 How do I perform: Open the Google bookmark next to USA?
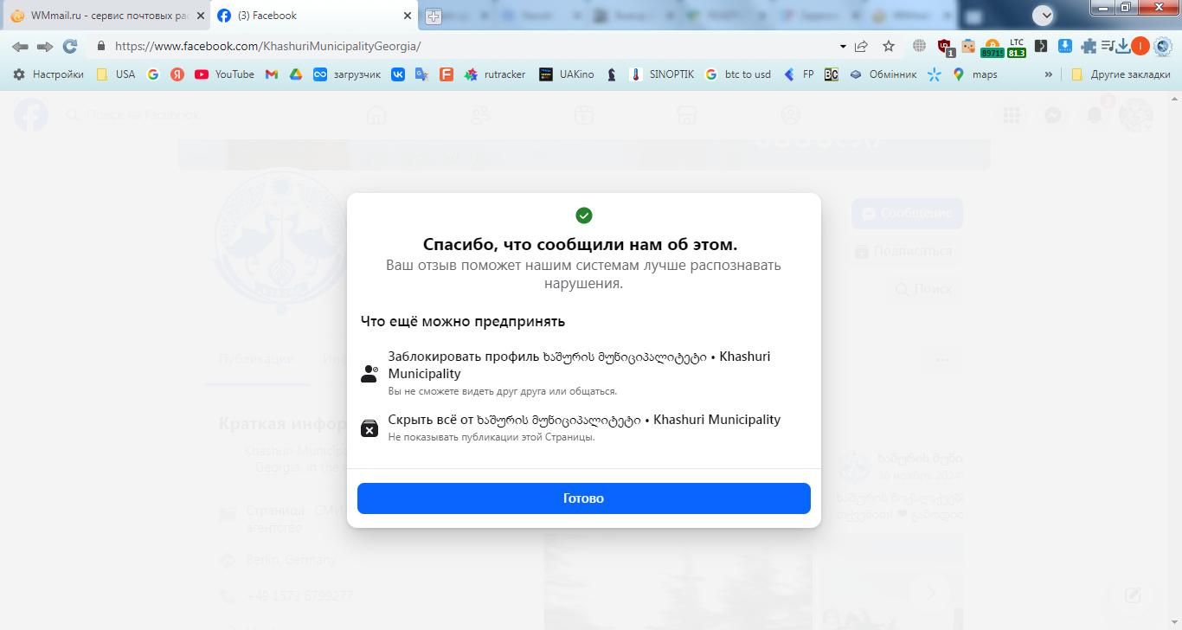[x=153, y=74]
